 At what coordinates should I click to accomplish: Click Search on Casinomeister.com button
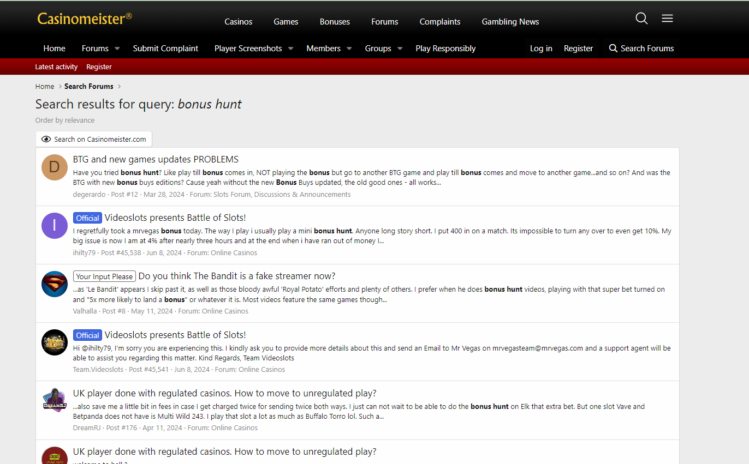[94, 139]
